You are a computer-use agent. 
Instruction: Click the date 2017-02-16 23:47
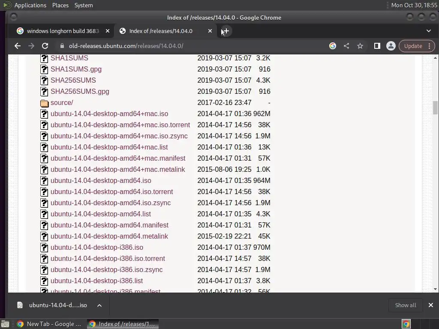tap(224, 103)
